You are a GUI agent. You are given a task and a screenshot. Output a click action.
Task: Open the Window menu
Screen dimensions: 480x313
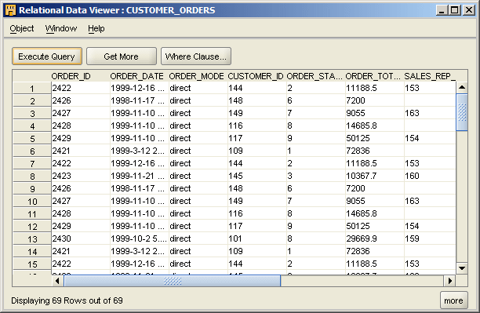pyautogui.click(x=61, y=28)
